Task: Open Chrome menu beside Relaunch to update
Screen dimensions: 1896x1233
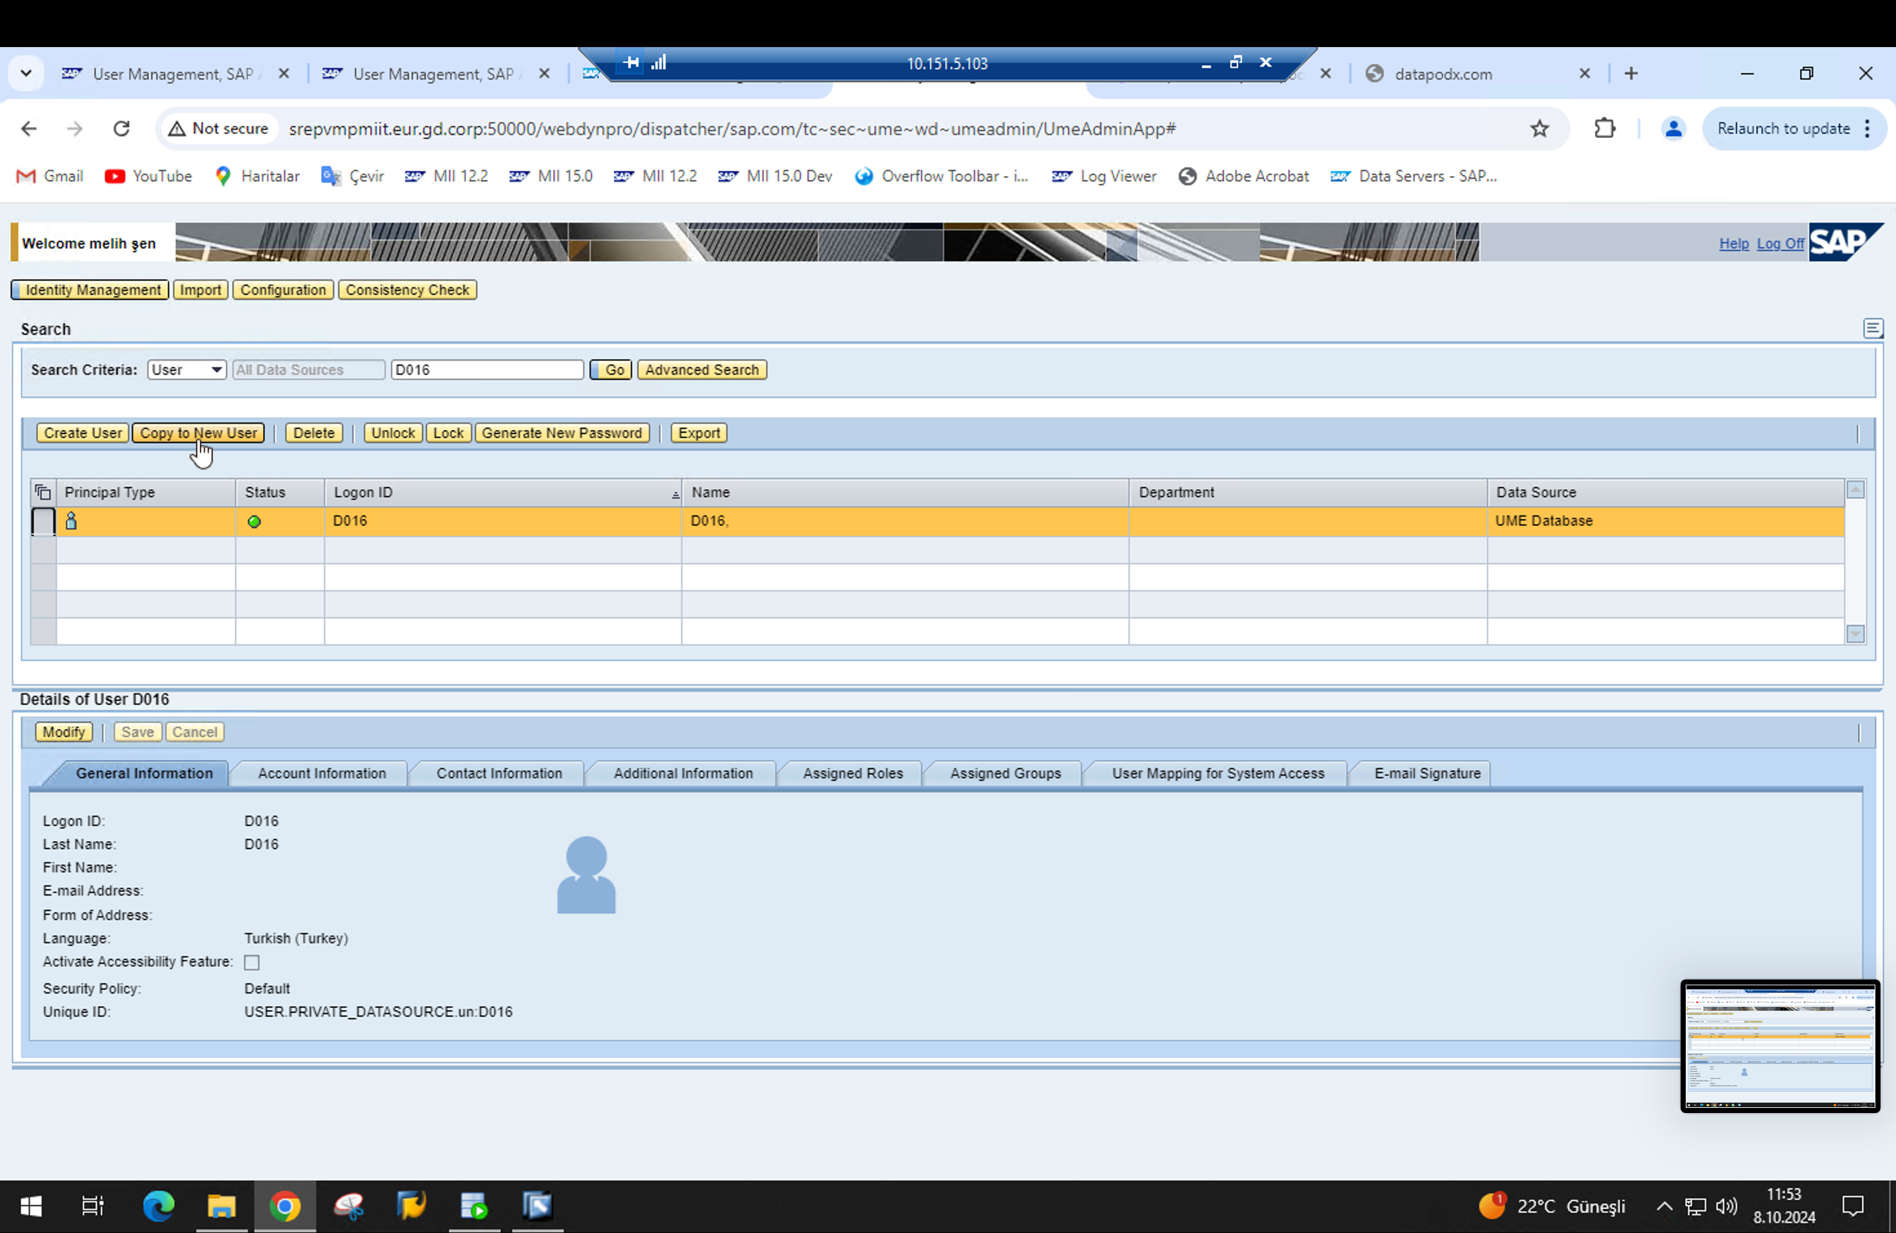Action: click(1868, 129)
